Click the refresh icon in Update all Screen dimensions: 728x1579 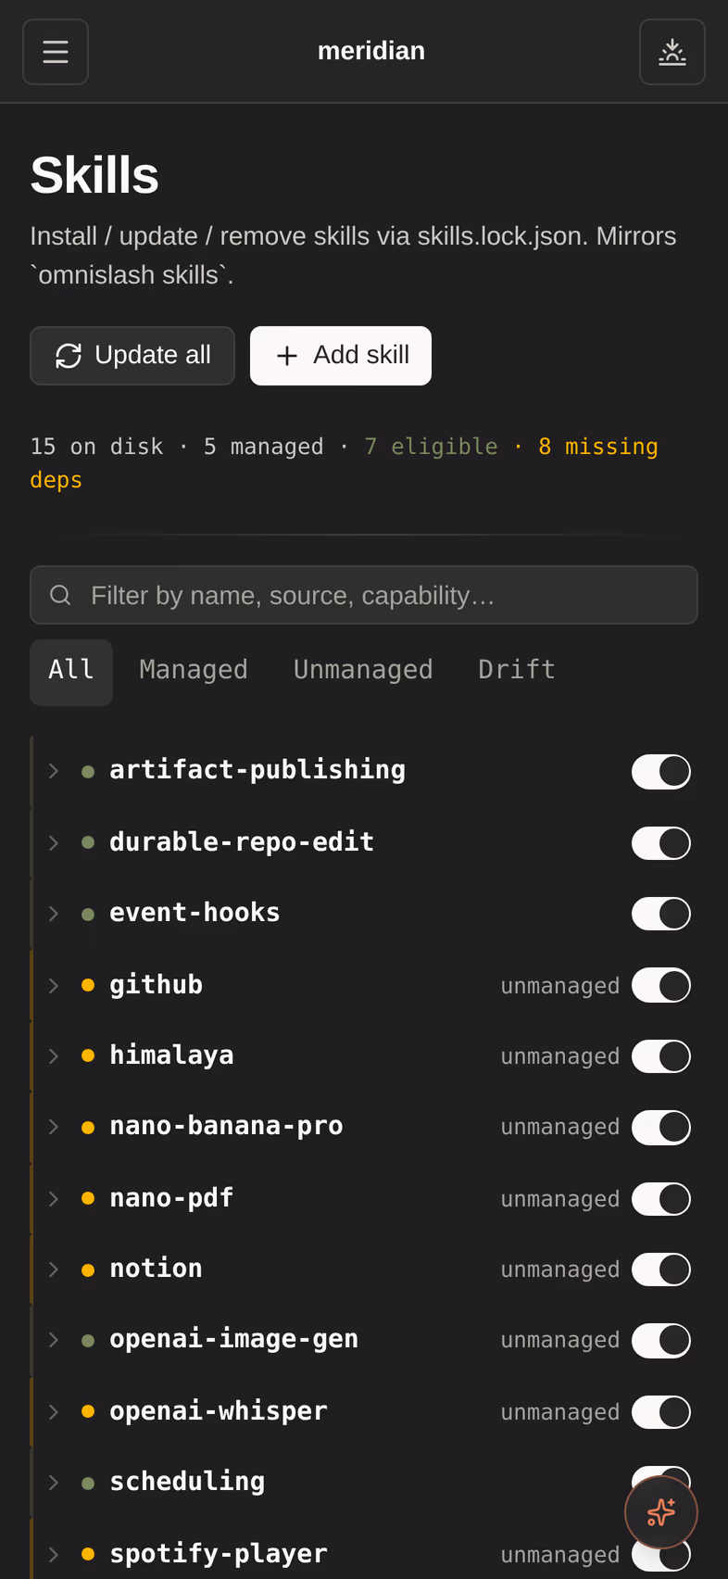[69, 356]
